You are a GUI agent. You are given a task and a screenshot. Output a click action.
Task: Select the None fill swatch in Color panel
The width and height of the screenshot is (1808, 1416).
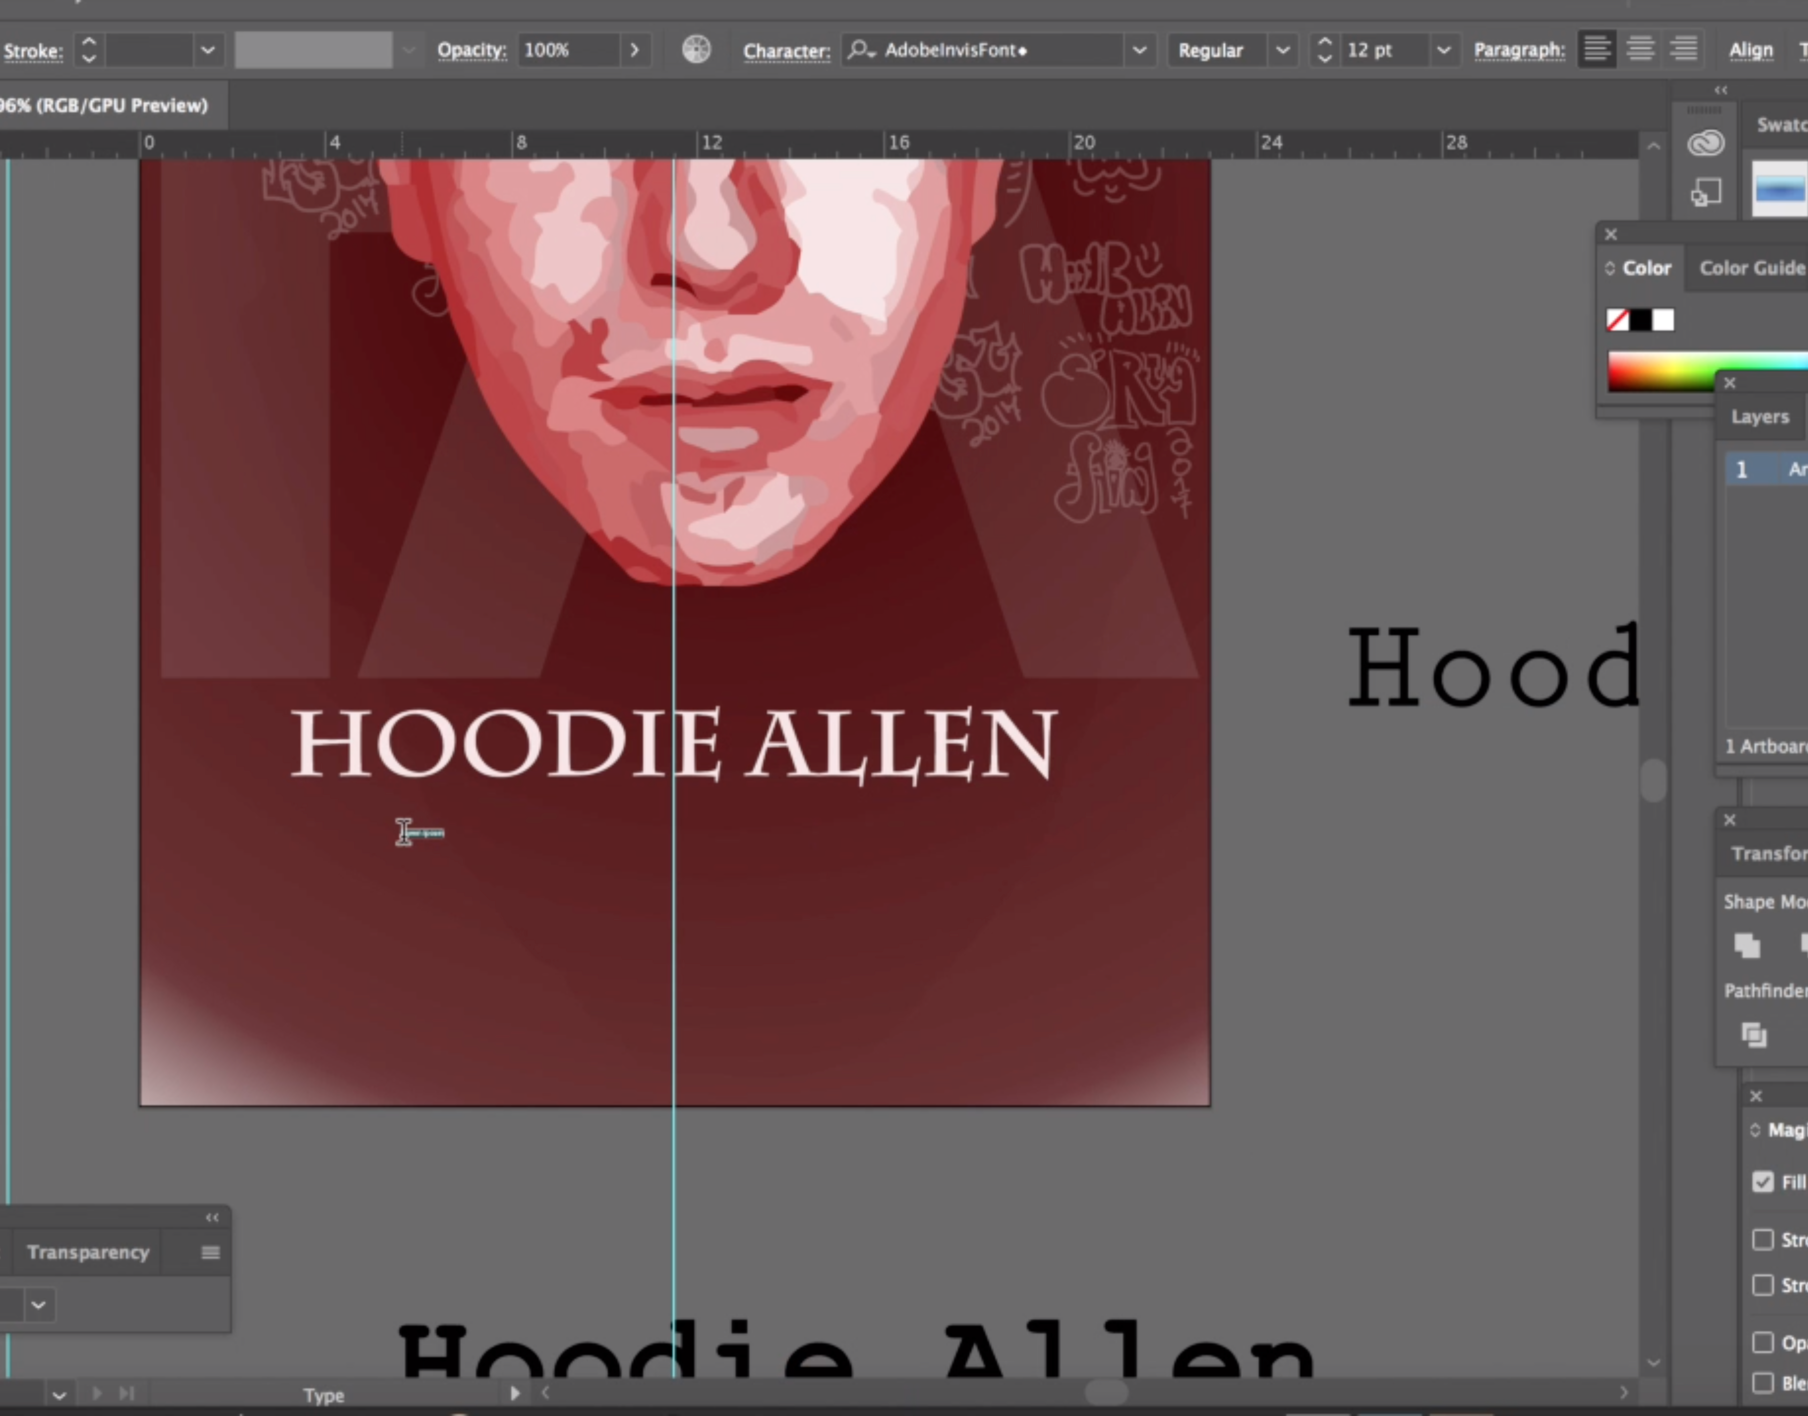(x=1617, y=320)
